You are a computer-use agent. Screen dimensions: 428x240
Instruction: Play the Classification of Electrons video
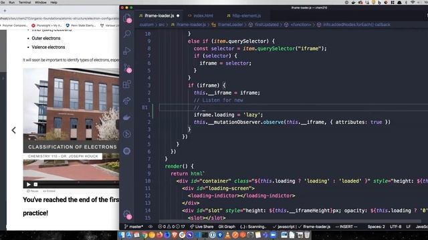[x=28, y=184]
